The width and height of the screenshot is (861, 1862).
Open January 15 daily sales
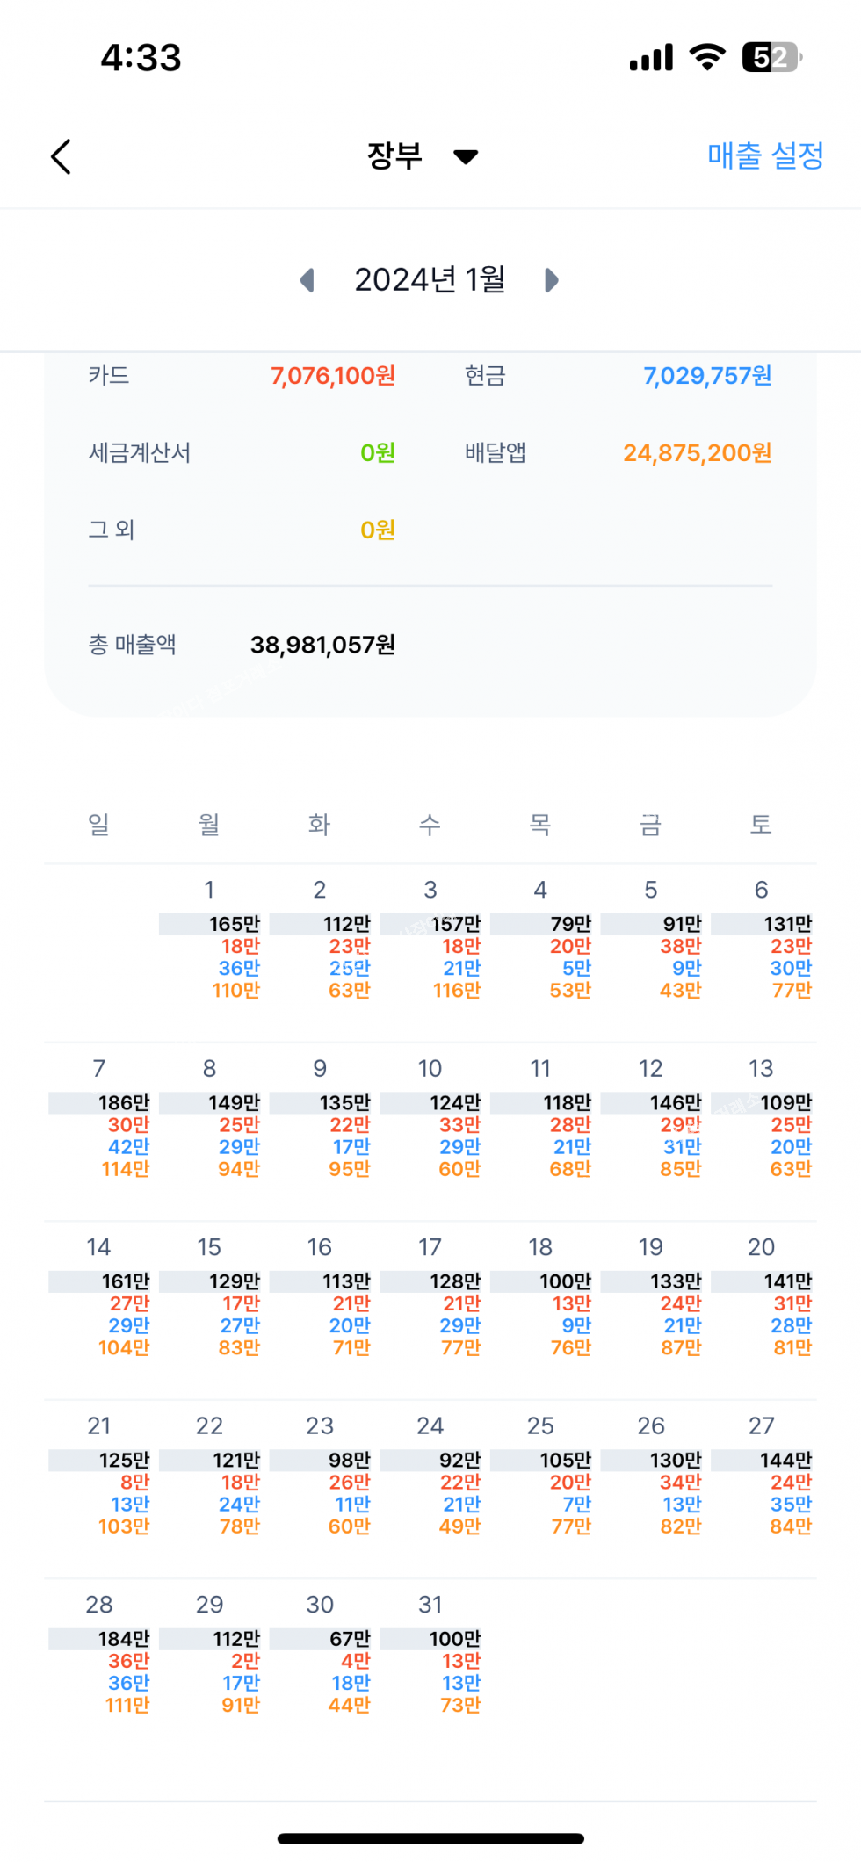tap(211, 1303)
